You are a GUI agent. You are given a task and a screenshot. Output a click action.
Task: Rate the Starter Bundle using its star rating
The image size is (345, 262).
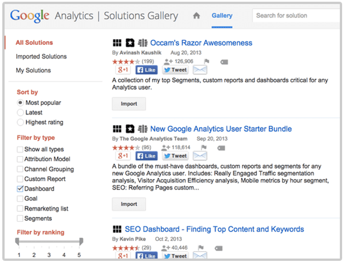click(x=126, y=147)
